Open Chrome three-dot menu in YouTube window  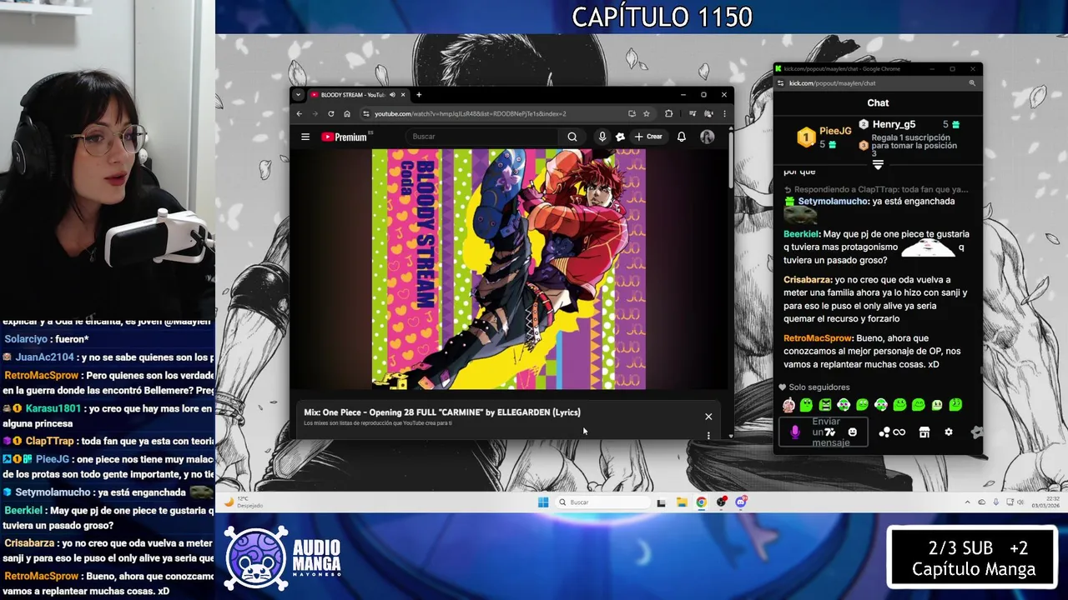click(724, 113)
